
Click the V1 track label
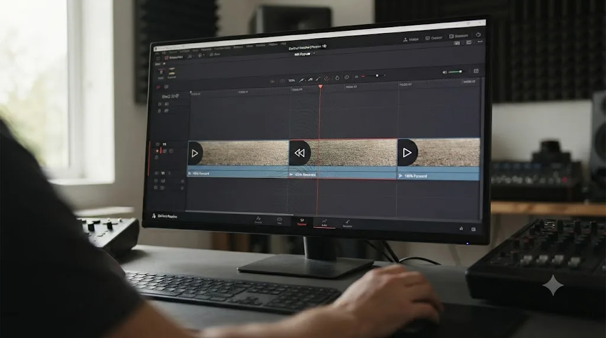(x=165, y=144)
